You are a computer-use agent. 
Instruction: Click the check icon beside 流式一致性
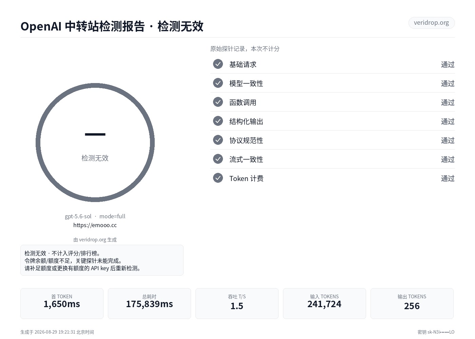point(218,159)
